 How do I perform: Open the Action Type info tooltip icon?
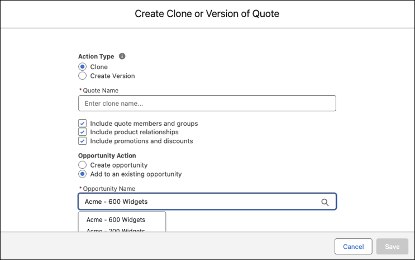click(122, 56)
